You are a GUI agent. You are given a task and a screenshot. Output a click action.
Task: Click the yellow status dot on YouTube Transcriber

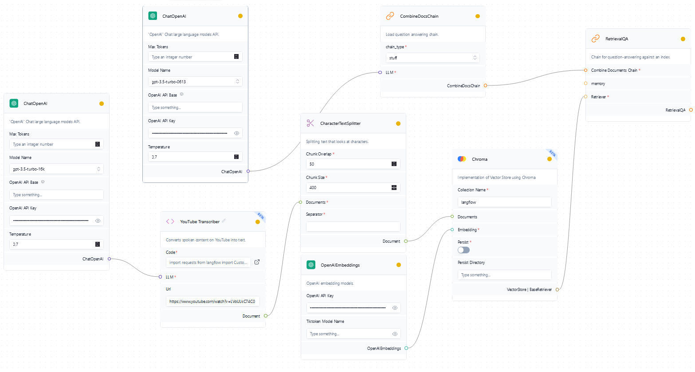point(257,222)
